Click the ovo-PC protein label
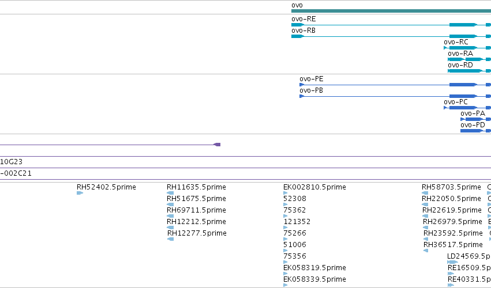The image size is (491, 288). (456, 103)
